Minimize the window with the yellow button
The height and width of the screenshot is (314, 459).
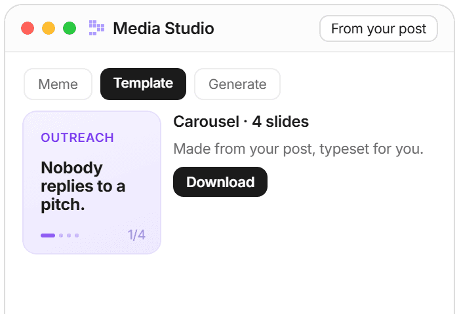click(49, 28)
